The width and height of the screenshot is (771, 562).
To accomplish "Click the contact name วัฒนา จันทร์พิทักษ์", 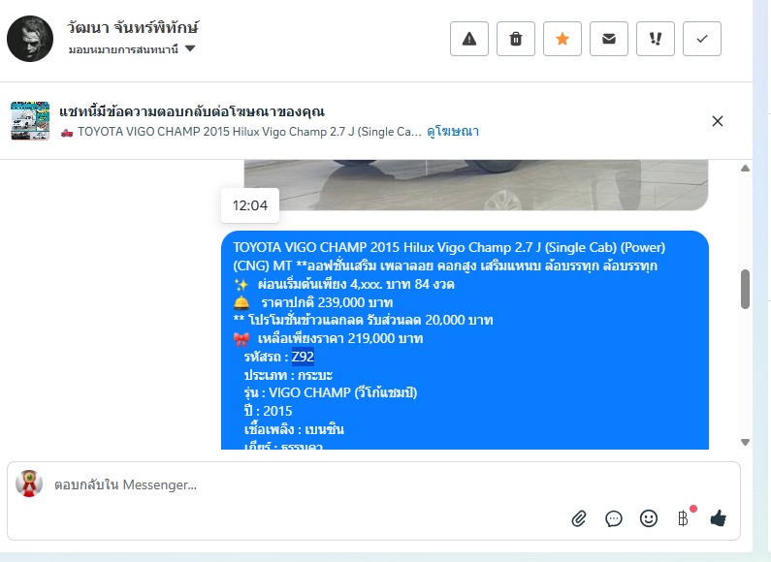I will click(133, 27).
